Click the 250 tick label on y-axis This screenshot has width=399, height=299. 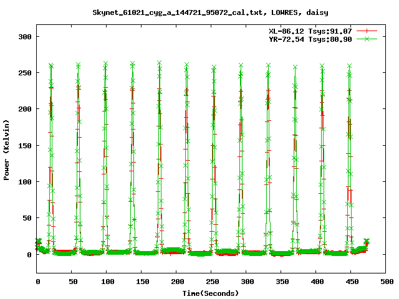coord(24,73)
